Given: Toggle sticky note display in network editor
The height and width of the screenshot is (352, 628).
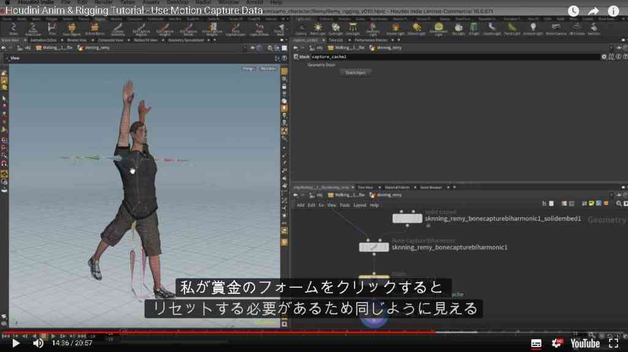Looking at the screenshot, I should 591,204.
